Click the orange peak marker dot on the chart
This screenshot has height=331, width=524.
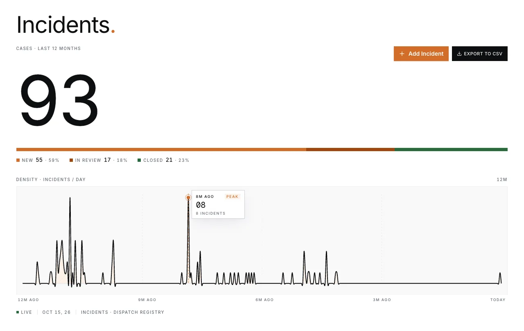point(188,197)
